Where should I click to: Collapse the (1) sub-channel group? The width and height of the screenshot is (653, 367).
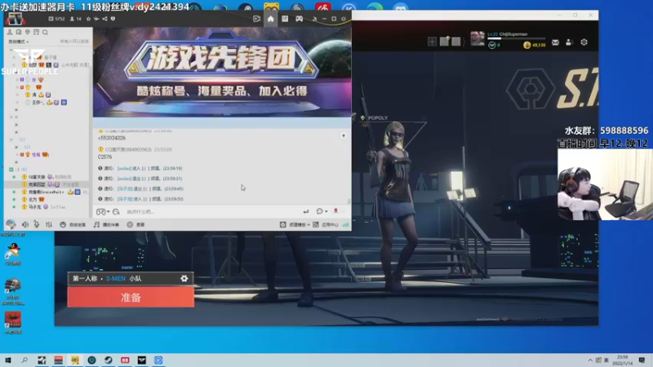tap(11, 139)
